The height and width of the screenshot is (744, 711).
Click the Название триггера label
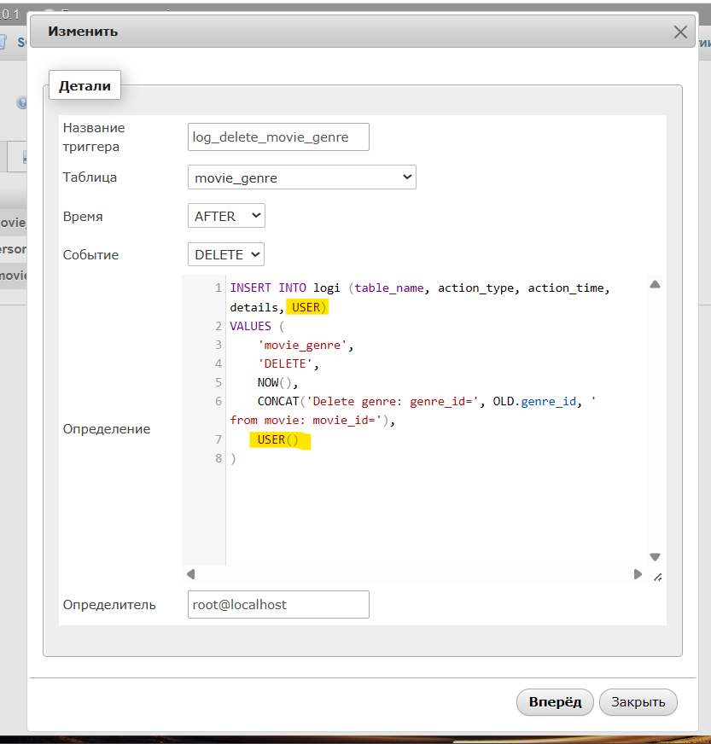[94, 137]
